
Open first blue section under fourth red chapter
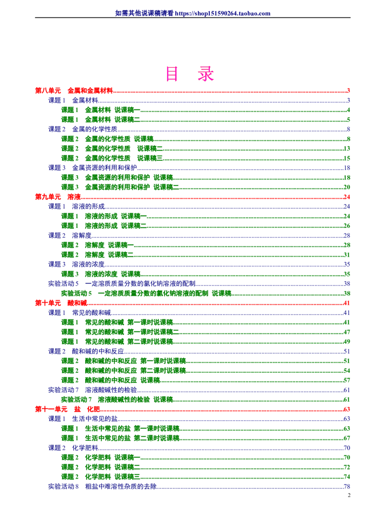(83, 418)
